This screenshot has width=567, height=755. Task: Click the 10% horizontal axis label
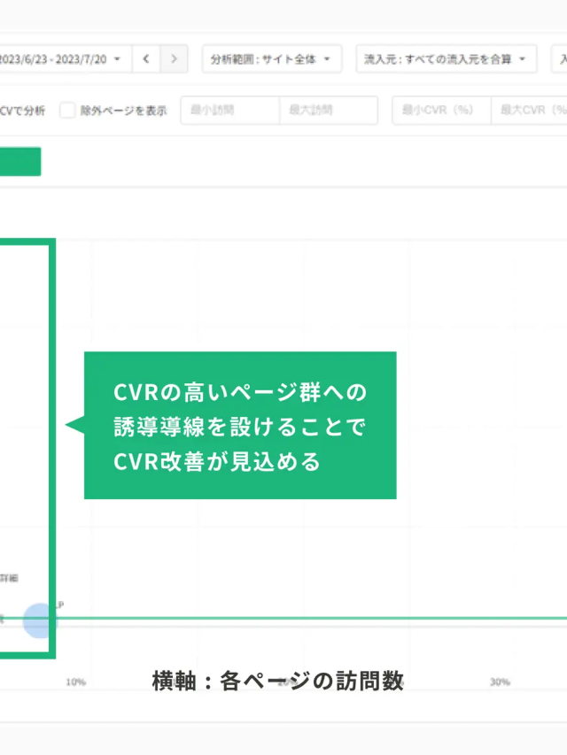pos(75,682)
